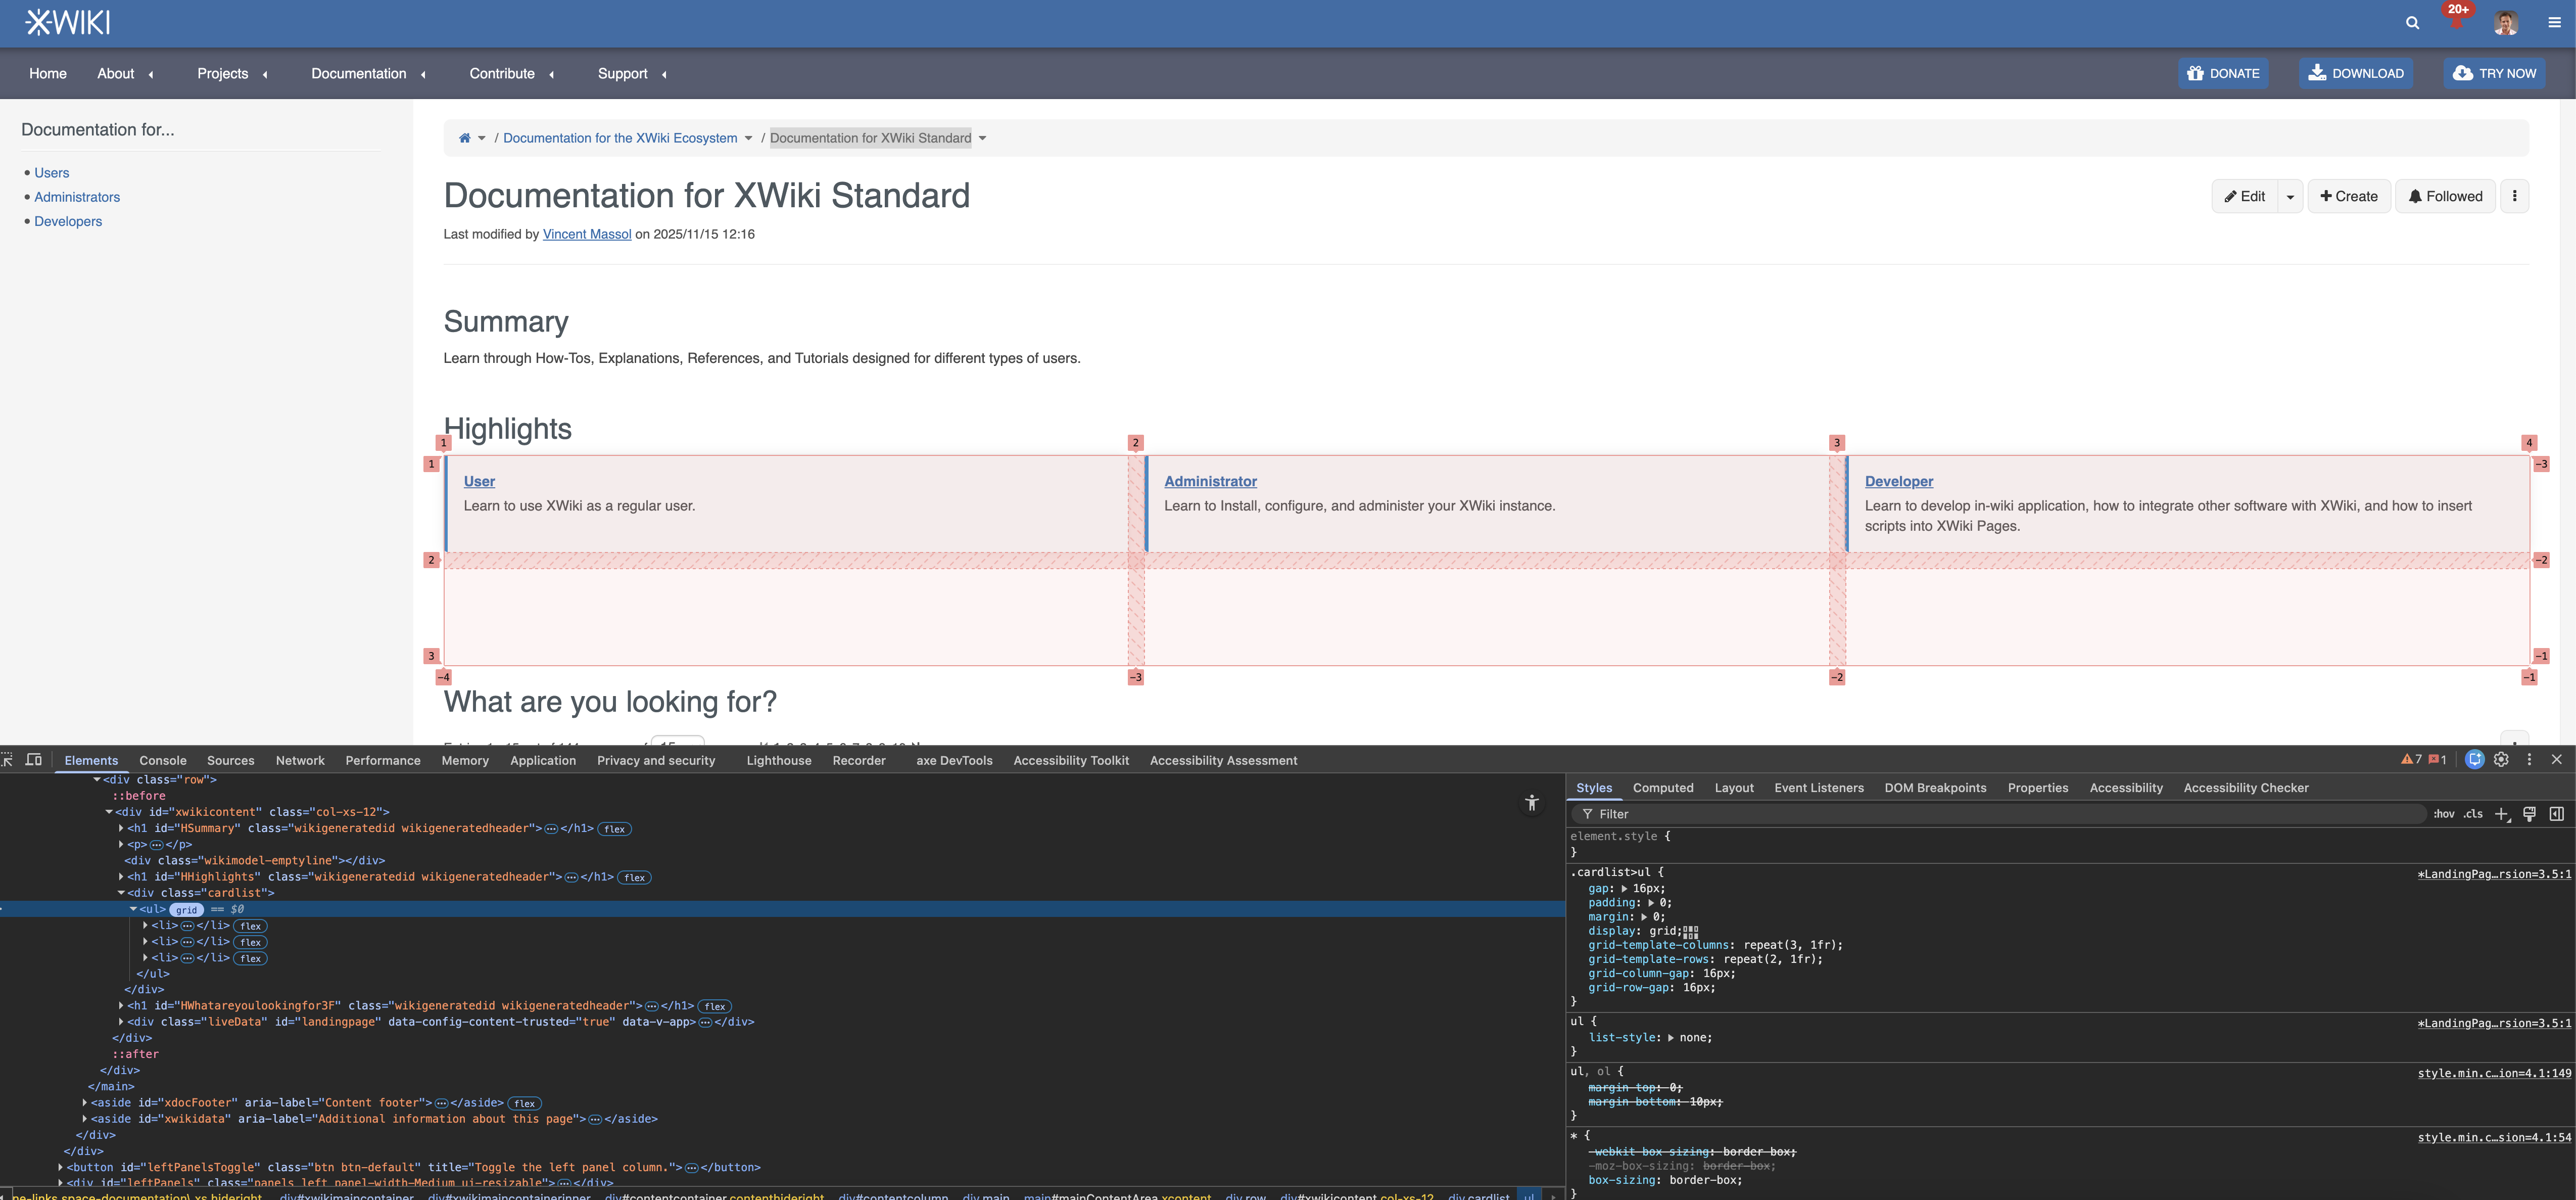Click the new style rule plus icon
The height and width of the screenshot is (1200, 2576).
pos(2502,814)
